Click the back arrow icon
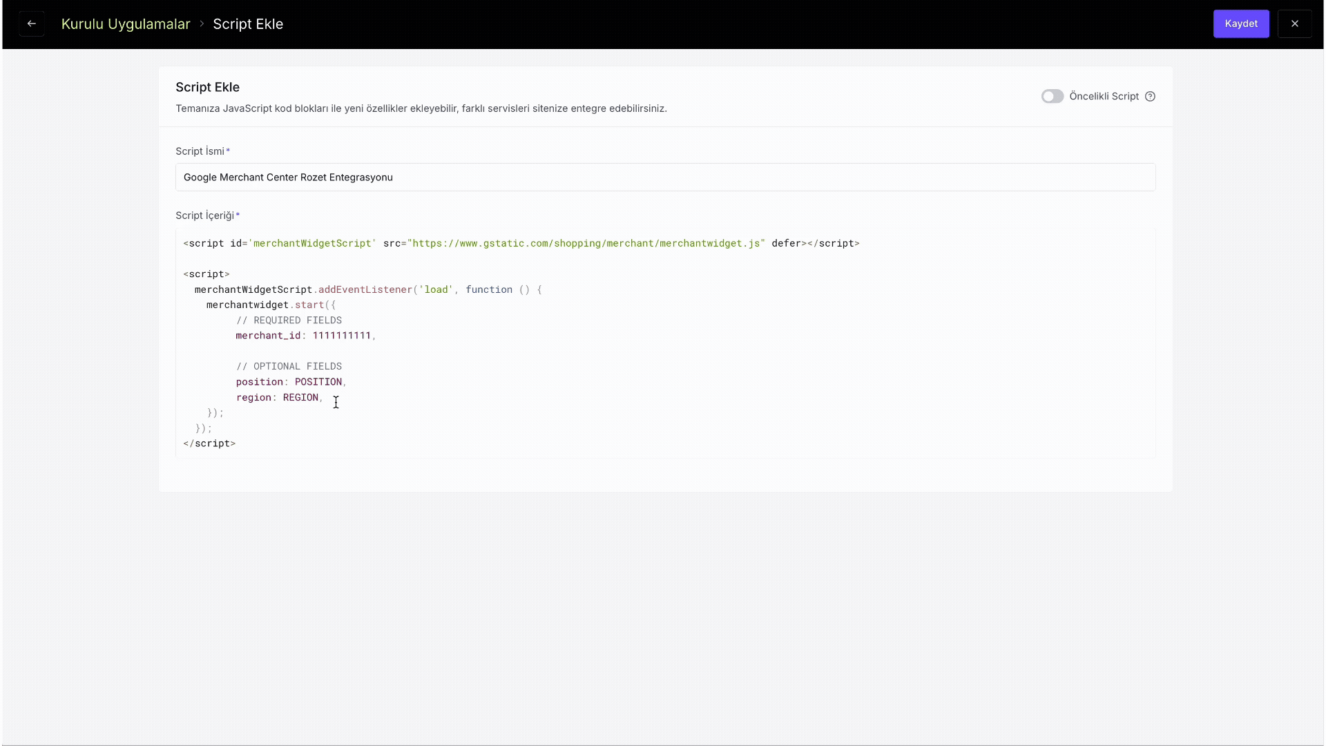This screenshot has width=1326, height=746. tap(32, 23)
